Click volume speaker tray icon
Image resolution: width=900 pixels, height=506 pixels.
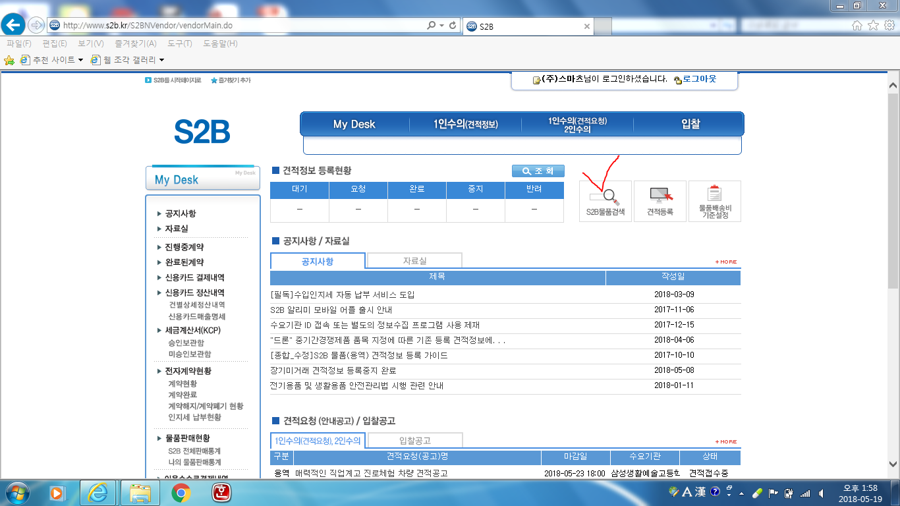(x=820, y=493)
